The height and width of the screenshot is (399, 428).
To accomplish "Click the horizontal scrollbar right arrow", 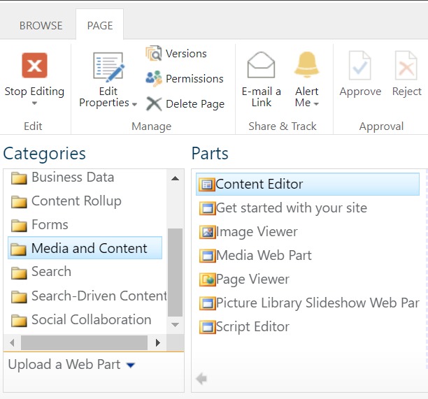I will click(x=158, y=342).
